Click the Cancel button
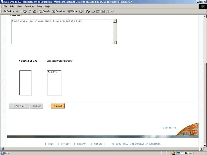The width and height of the screenshot is (207, 155). (x=37, y=106)
